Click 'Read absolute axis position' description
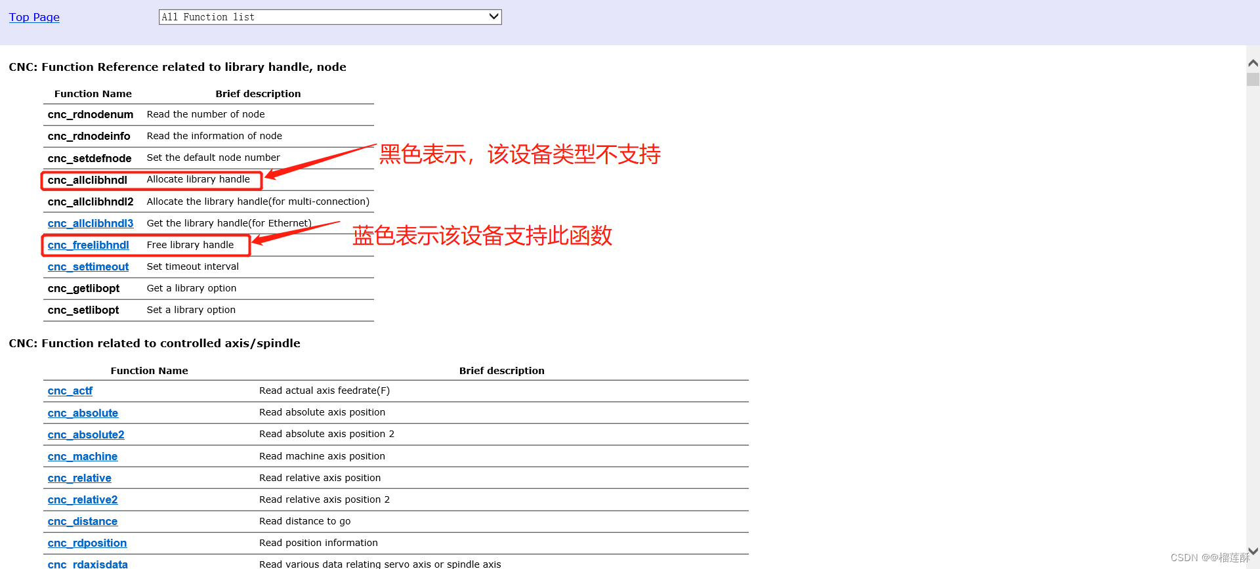This screenshot has height=569, width=1260. coord(322,412)
